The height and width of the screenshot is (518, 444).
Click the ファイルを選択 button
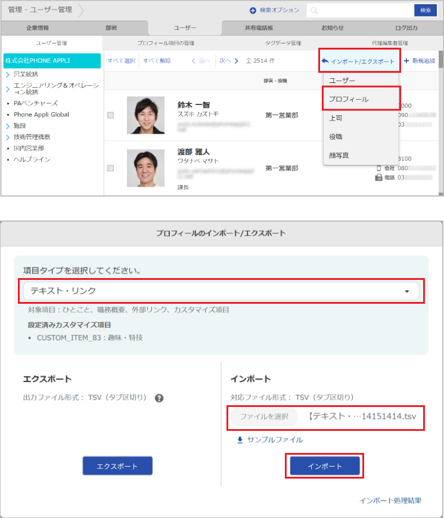pos(264,417)
